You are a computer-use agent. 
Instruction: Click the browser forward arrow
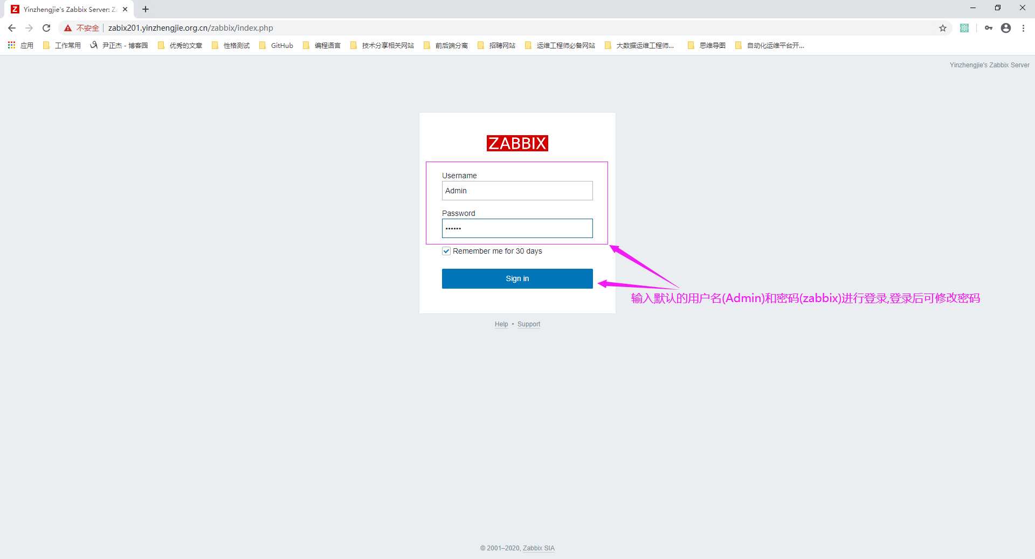(x=29, y=28)
